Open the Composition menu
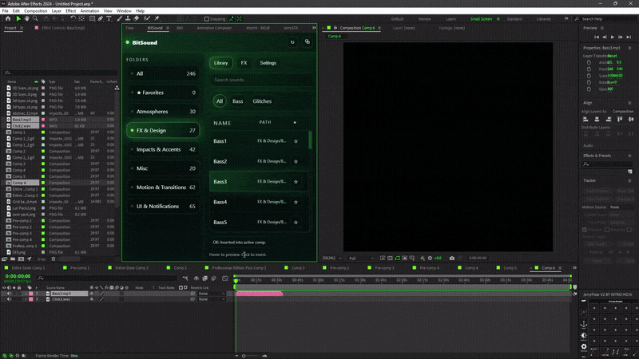 [35, 11]
